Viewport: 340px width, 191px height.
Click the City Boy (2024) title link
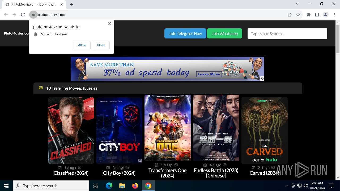point(119,173)
